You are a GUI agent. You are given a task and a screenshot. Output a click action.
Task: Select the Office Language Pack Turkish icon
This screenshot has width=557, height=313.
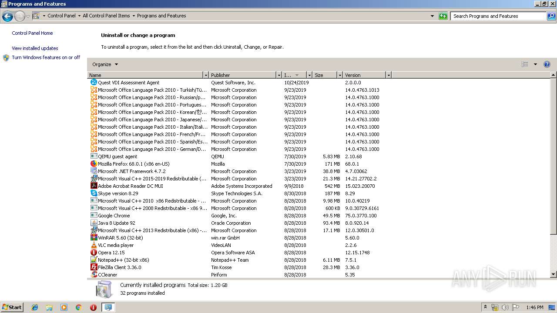pyautogui.click(x=94, y=90)
